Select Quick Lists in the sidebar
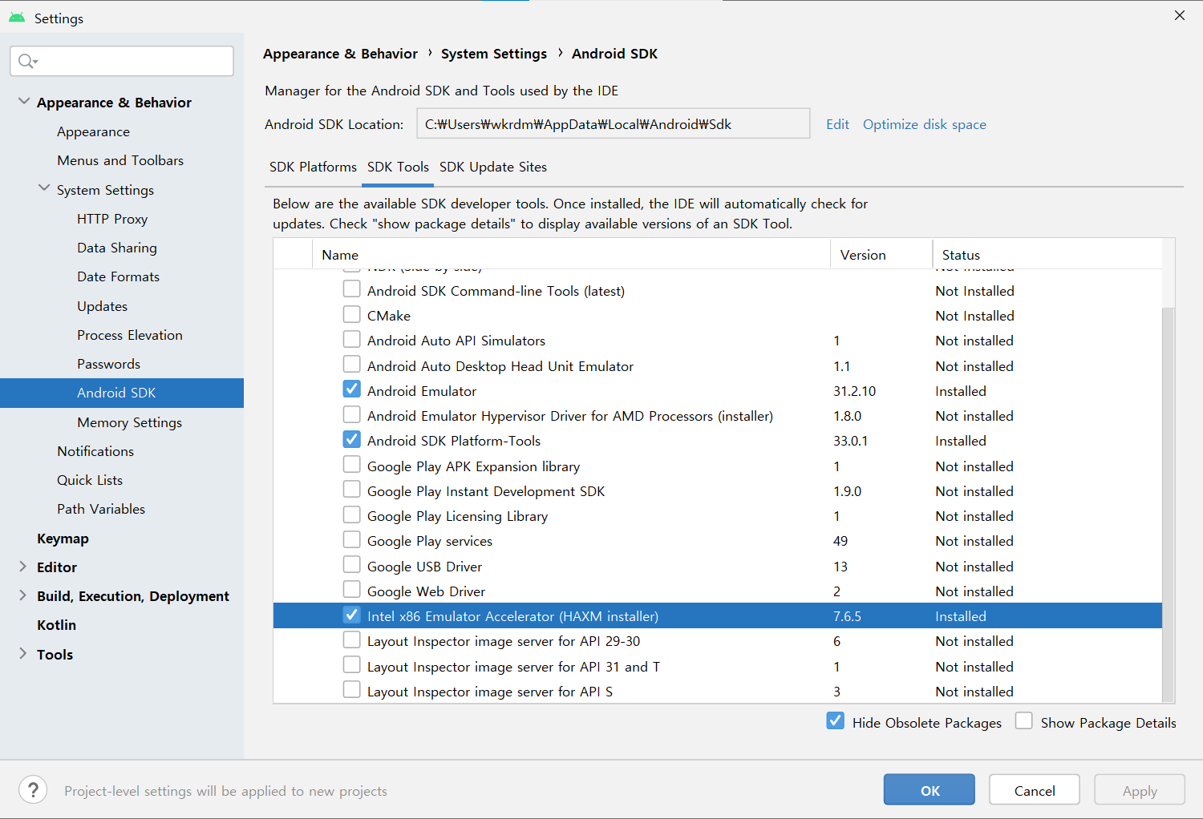 (x=90, y=480)
